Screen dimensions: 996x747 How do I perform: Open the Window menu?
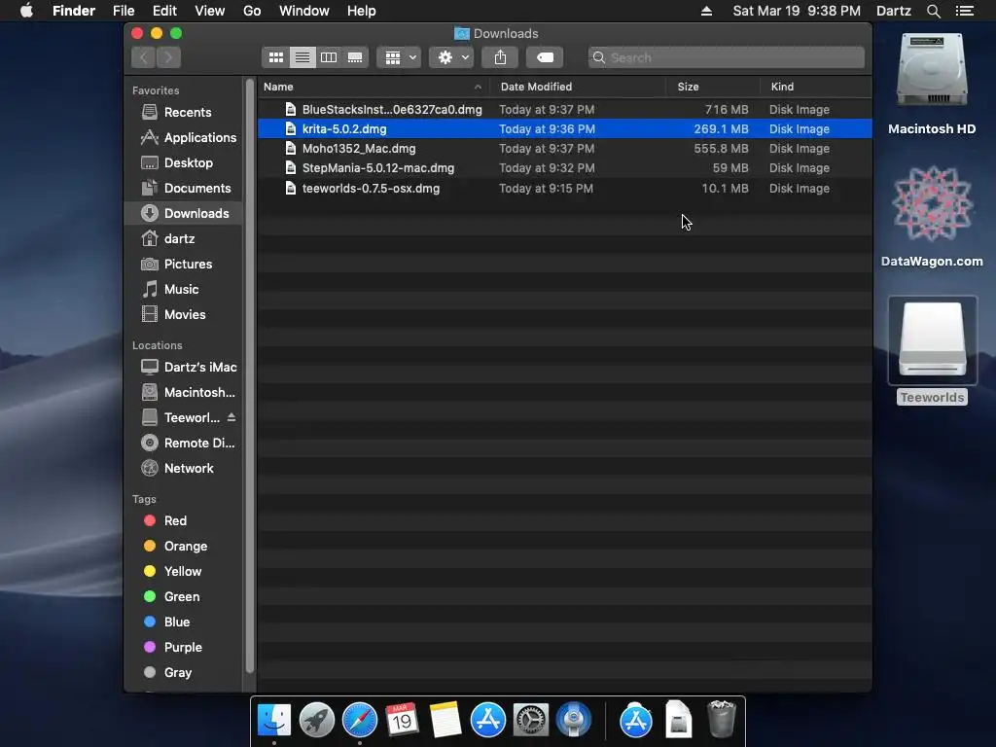click(304, 11)
